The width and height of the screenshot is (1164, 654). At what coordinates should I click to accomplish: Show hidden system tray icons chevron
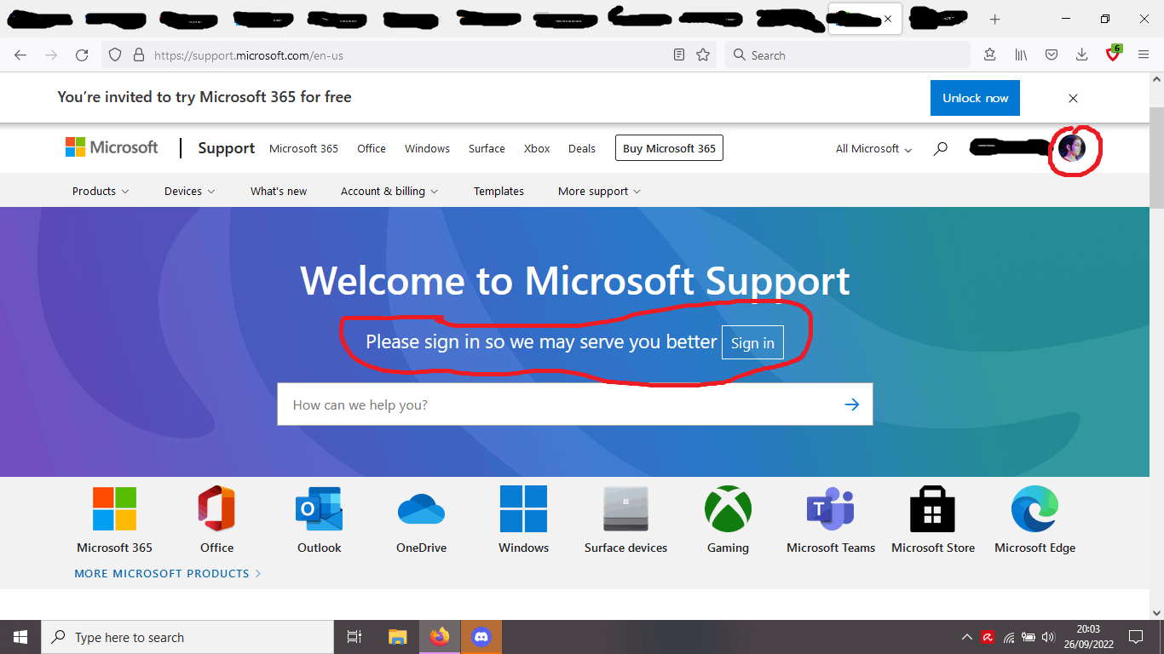point(966,637)
